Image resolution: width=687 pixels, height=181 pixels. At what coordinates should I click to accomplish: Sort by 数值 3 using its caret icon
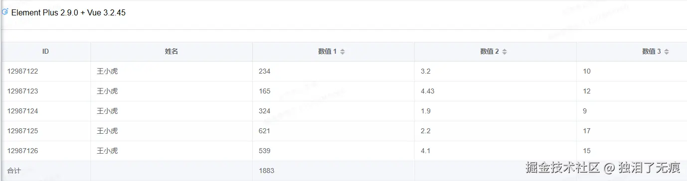(667, 52)
